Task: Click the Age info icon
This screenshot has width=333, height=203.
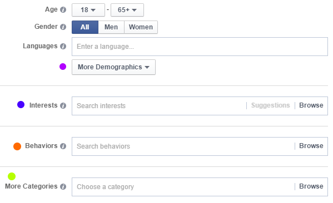Action: point(63,10)
